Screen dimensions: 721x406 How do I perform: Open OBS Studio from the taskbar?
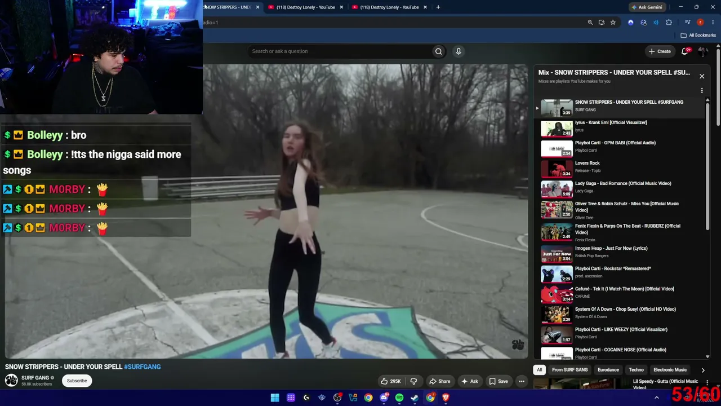(337, 398)
